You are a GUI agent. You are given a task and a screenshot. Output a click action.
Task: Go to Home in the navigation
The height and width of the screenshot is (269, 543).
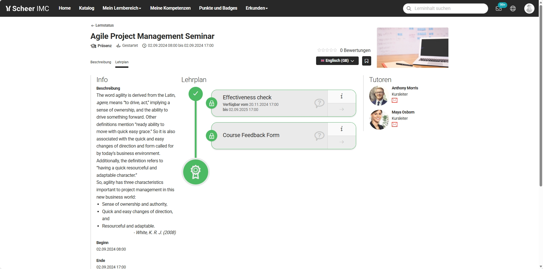click(x=65, y=8)
